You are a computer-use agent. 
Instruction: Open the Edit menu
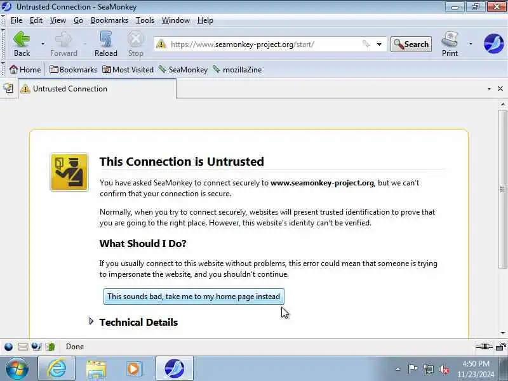point(36,20)
